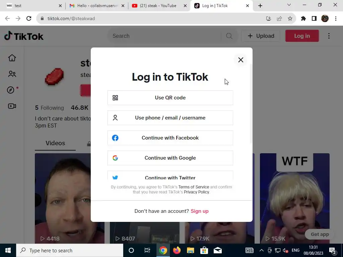This screenshot has height=257, width=343.
Task: Click the Get app button
Action: coord(320,234)
